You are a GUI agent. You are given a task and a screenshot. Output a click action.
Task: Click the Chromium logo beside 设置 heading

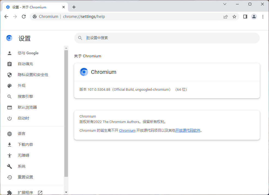9,38
